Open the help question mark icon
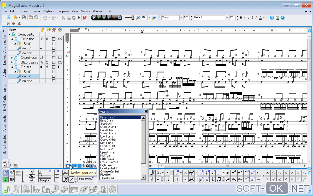The image size is (313, 196). (272, 18)
